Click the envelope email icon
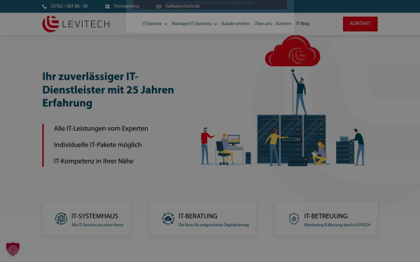Image resolution: width=420 pixels, height=262 pixels. click(x=159, y=6)
